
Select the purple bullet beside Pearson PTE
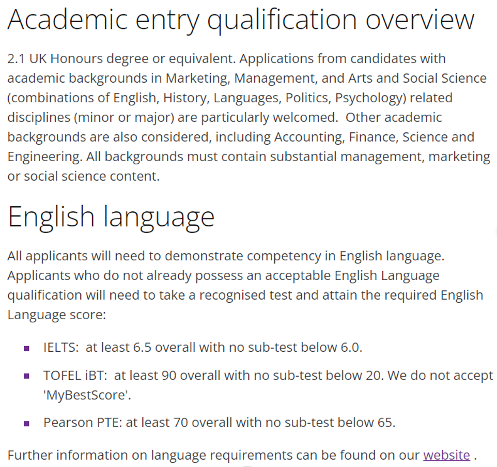coord(27,424)
